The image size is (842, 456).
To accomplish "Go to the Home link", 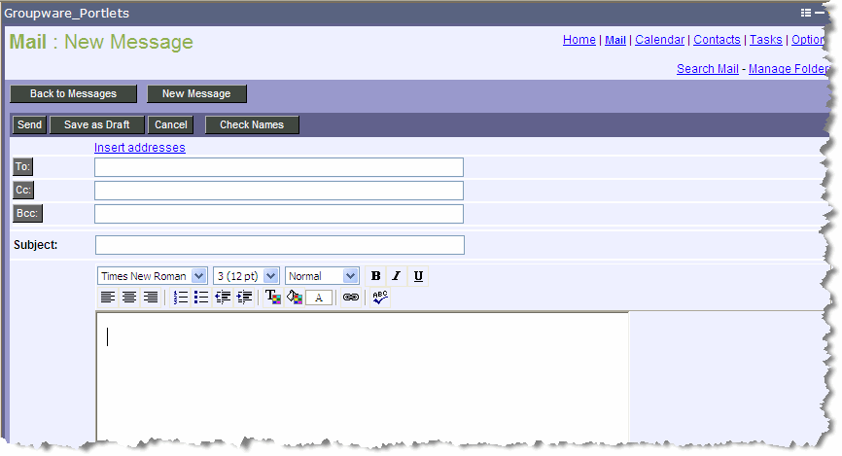I will (579, 40).
